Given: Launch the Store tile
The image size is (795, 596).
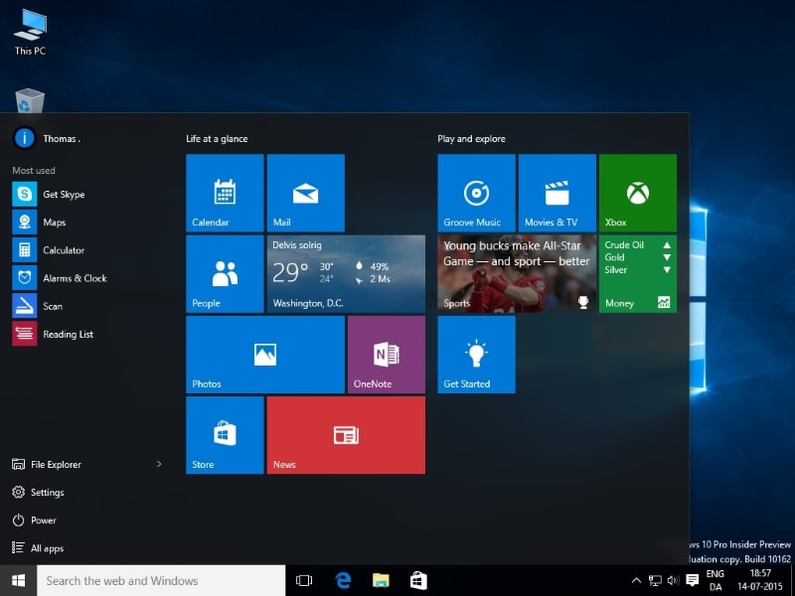Looking at the screenshot, I should tap(225, 435).
